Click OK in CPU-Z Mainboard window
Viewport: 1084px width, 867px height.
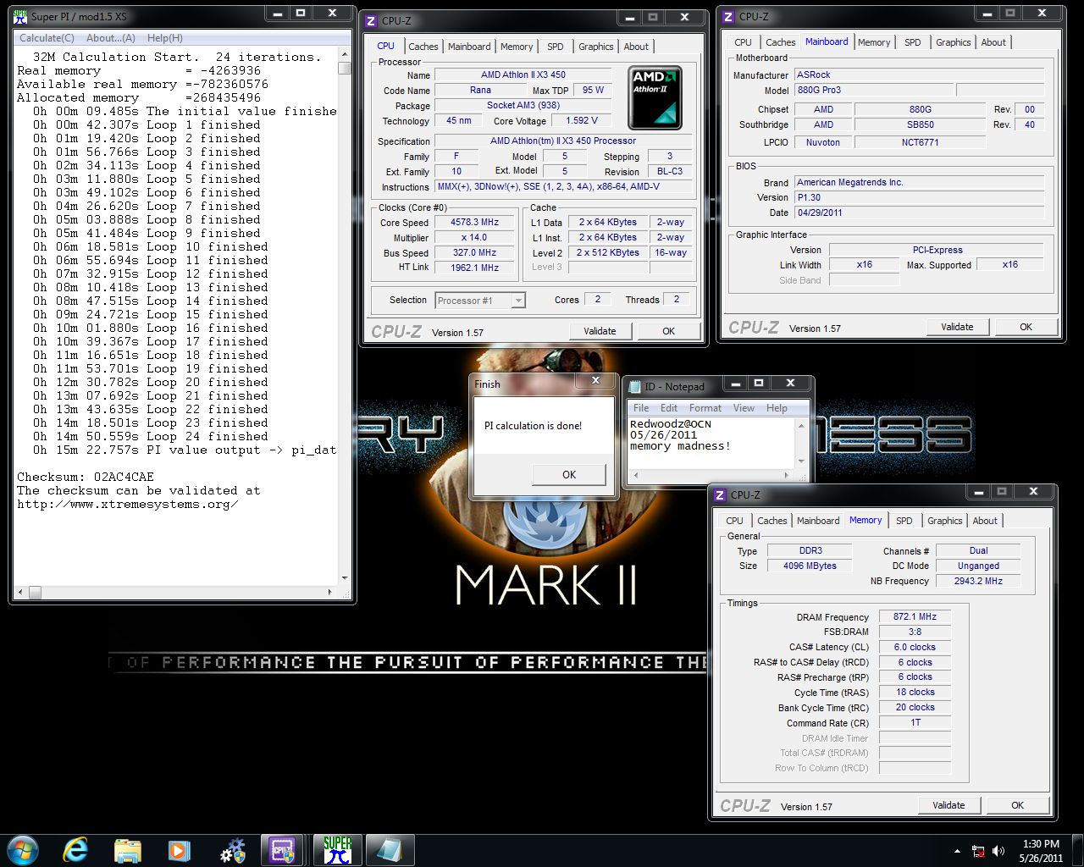click(x=1026, y=327)
